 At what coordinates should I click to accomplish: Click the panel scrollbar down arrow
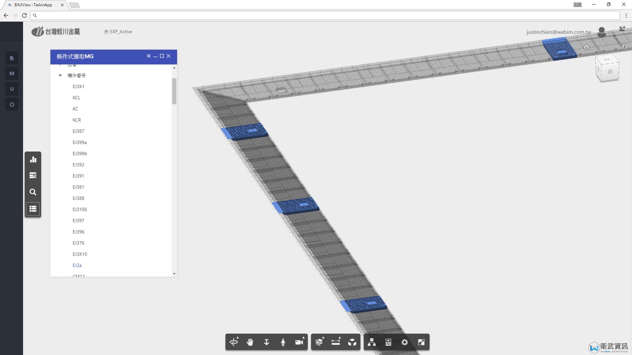click(x=174, y=274)
